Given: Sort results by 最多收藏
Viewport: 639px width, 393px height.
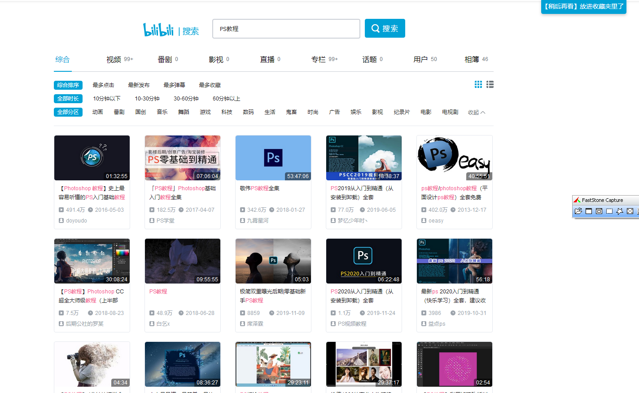Looking at the screenshot, I should click(210, 85).
